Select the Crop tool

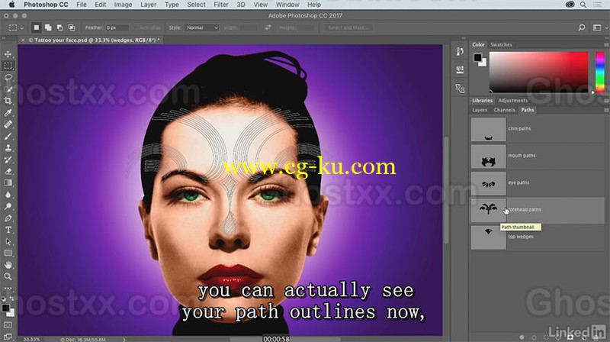[x=8, y=101]
